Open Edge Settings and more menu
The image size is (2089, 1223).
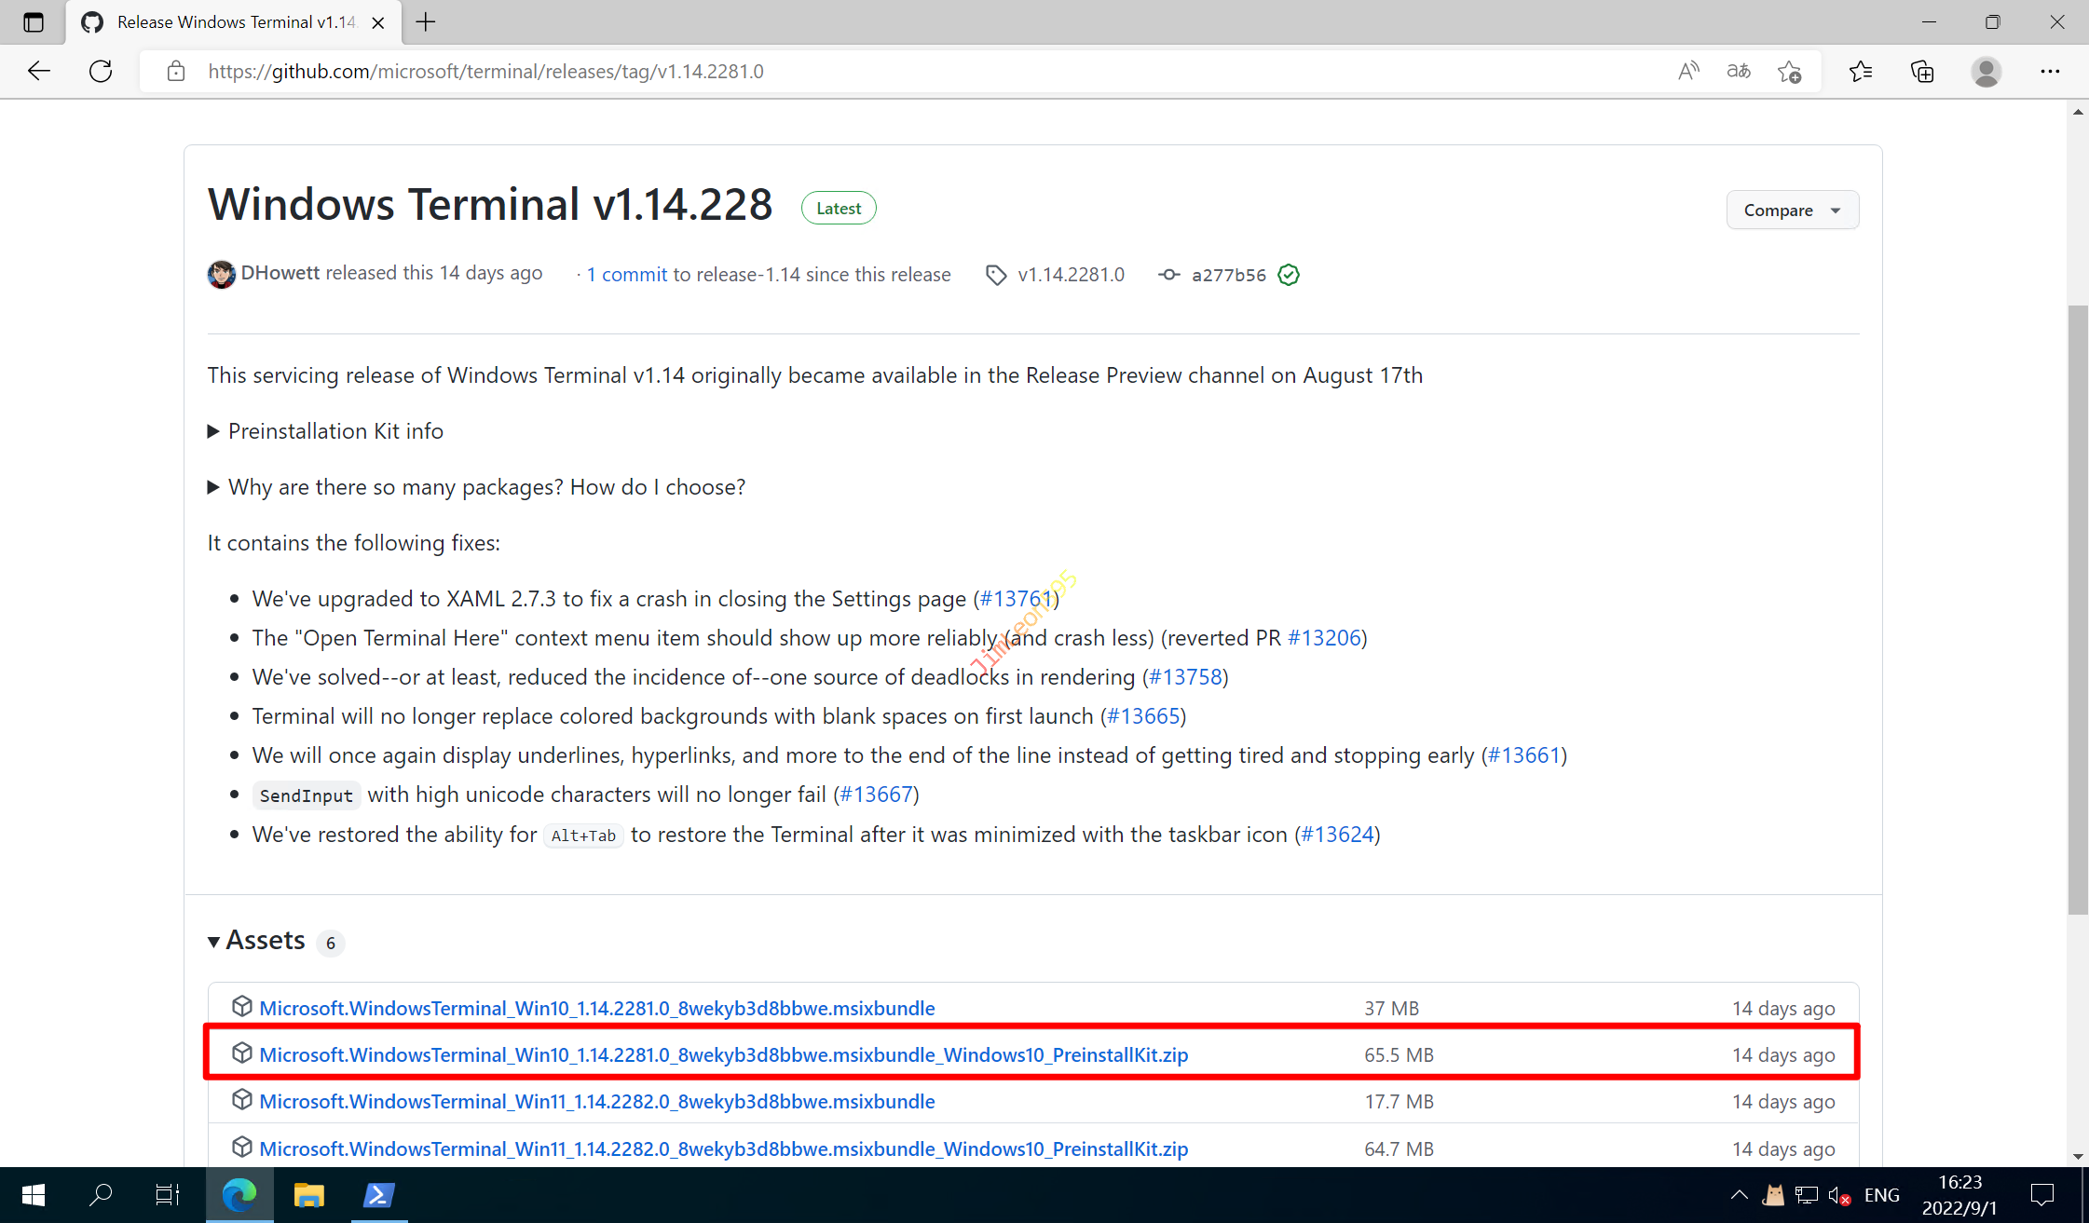pos(2050,71)
